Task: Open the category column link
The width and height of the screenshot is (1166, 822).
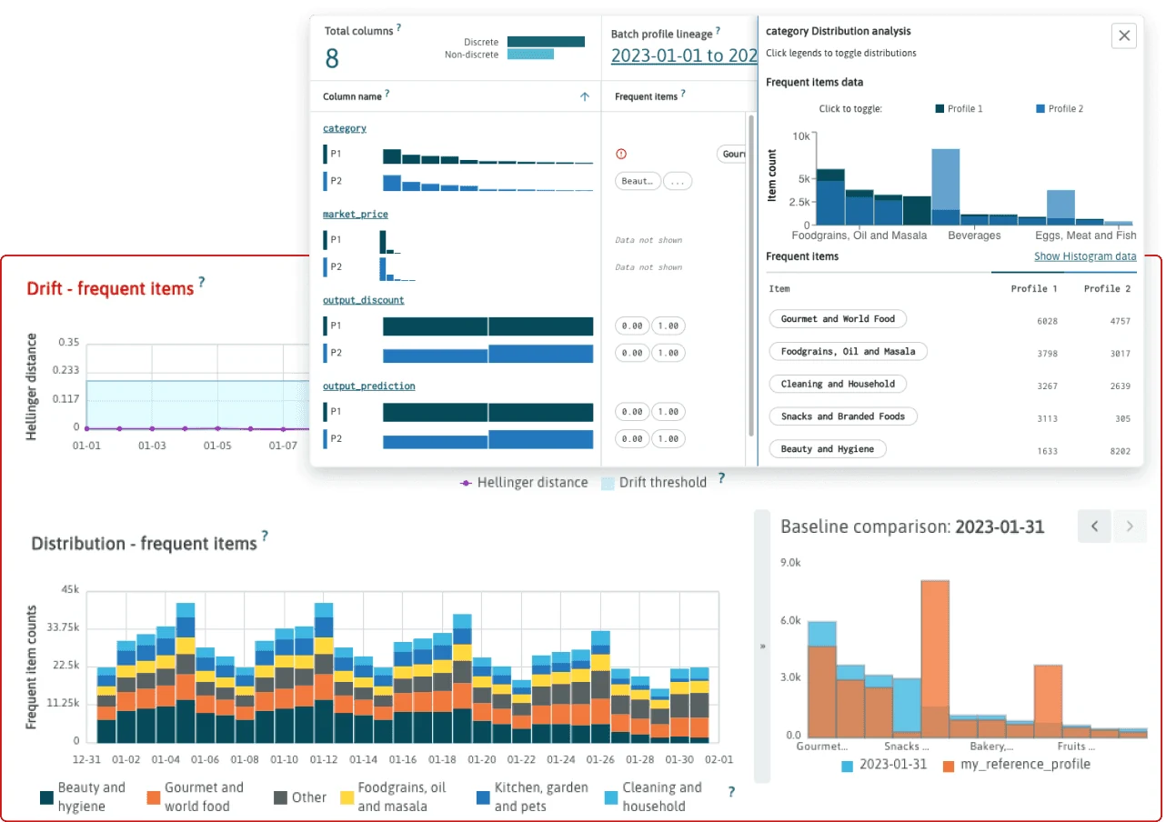Action: (x=345, y=129)
